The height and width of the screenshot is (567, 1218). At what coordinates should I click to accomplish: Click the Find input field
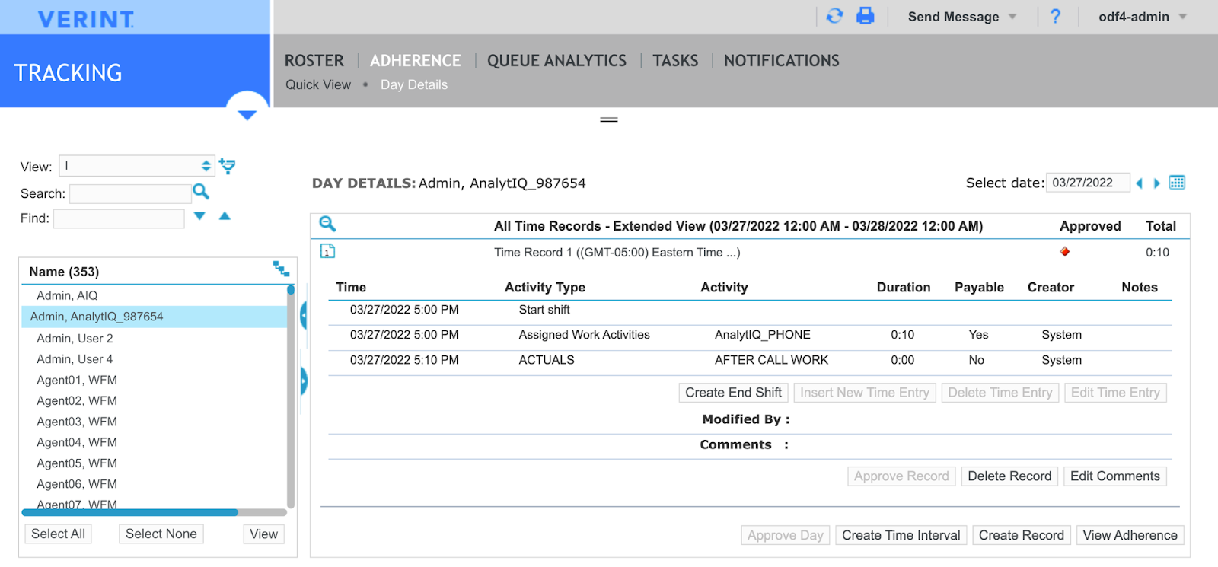click(x=119, y=218)
